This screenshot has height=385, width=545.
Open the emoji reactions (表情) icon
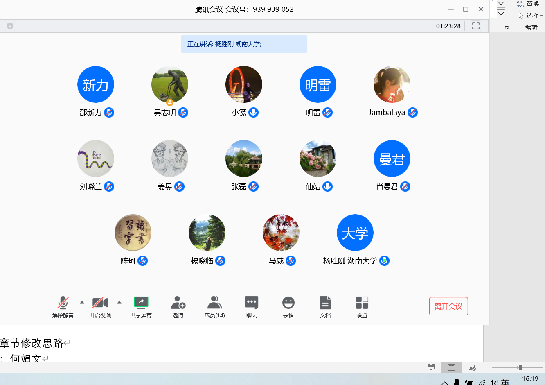point(288,303)
